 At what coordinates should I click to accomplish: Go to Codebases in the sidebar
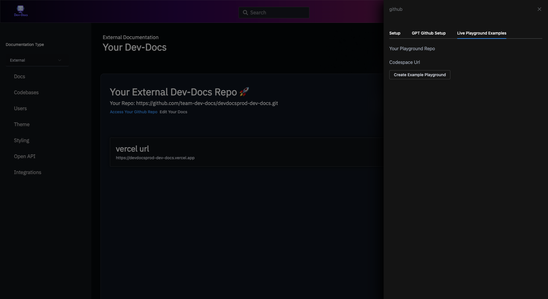point(26,92)
